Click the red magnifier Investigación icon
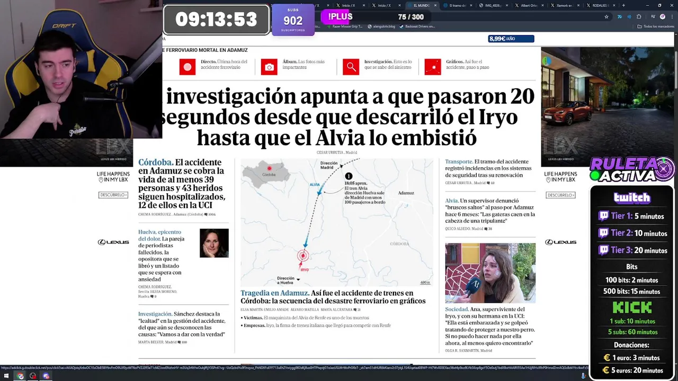Screen dimensions: 678x381 (351, 67)
